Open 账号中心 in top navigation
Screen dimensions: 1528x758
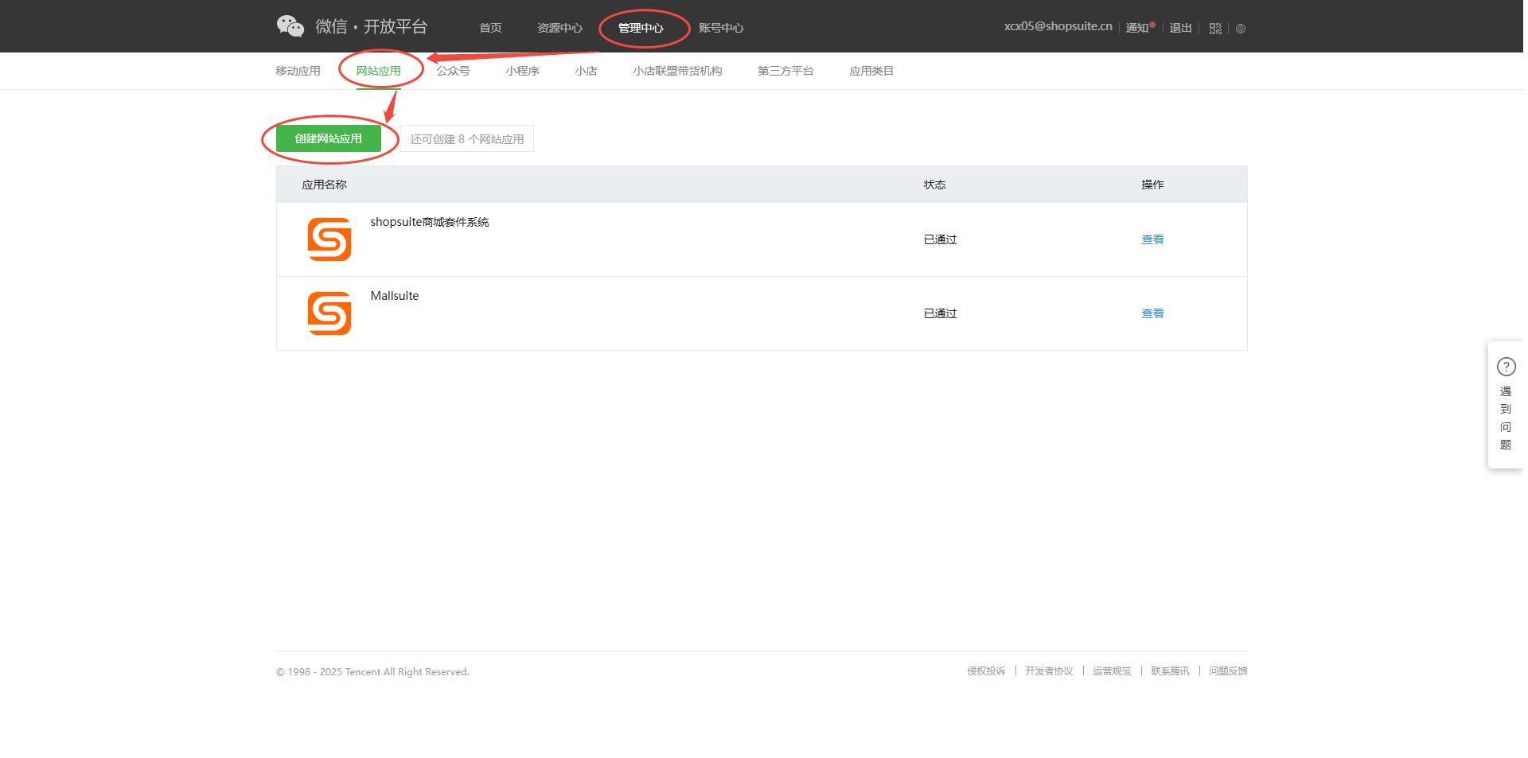click(x=721, y=28)
